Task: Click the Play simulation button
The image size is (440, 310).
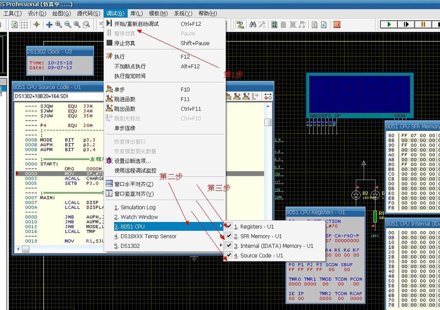Action: [389, 24]
